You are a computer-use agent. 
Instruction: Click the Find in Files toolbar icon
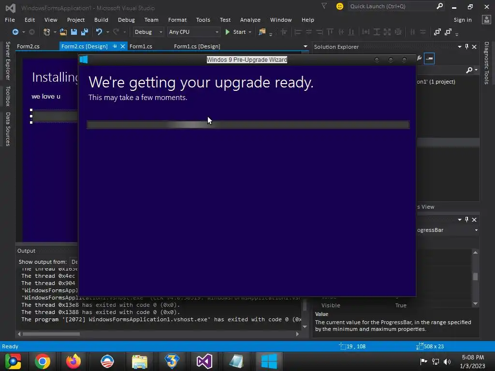point(262,32)
